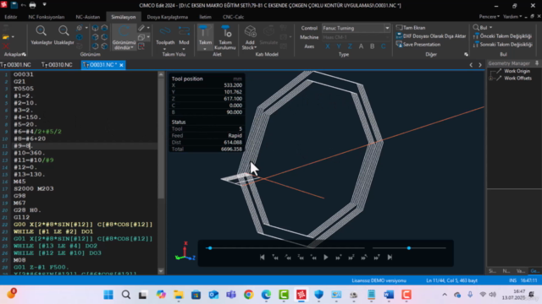542x304 pixels.
Task: Click the code editor vertical scrollbar
Action: pos(161,138)
